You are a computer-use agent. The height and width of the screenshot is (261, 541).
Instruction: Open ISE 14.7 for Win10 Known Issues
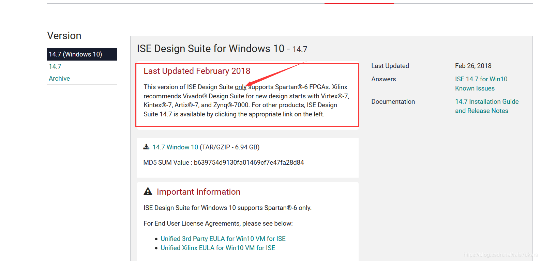[481, 84]
